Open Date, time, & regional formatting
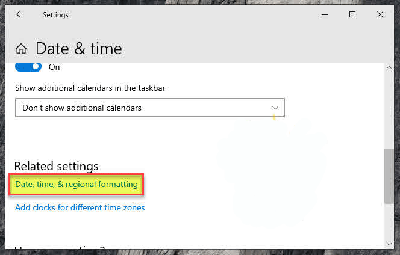This screenshot has height=255, width=400. 77,184
